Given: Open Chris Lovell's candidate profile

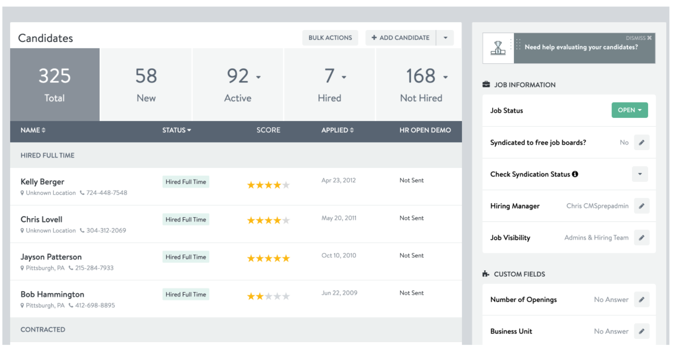Looking at the screenshot, I should click(x=42, y=220).
